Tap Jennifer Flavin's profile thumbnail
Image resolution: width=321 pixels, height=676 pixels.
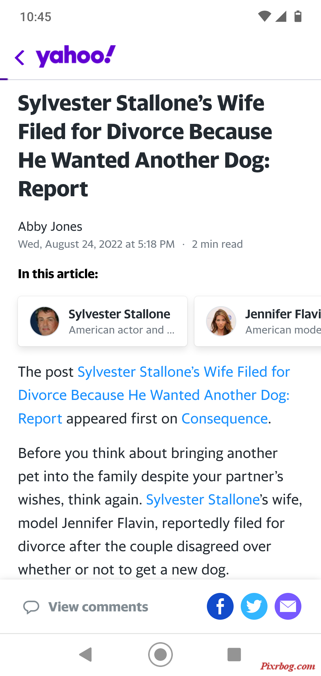click(x=221, y=321)
